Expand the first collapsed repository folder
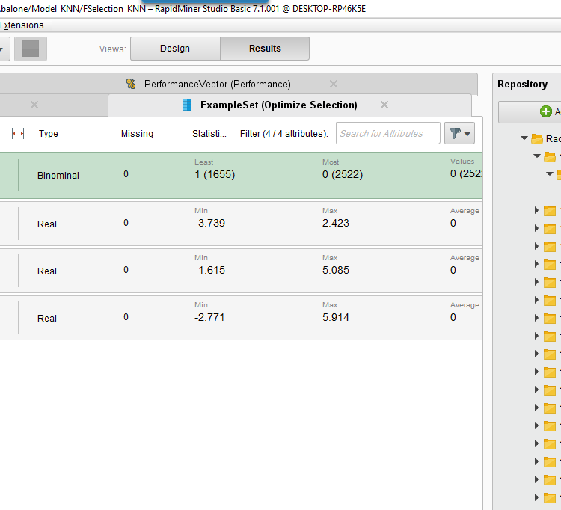This screenshot has width=561, height=510. coord(536,210)
